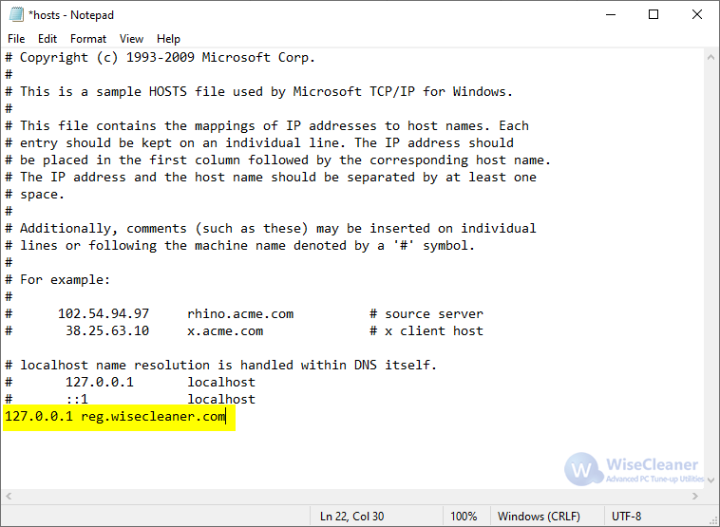Click on the 102.54.94.97 example address
Screen dimensions: 720x527
(104, 314)
